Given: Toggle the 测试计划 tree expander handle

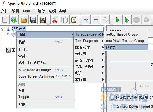Looking at the screenshot, I should point(2,29).
